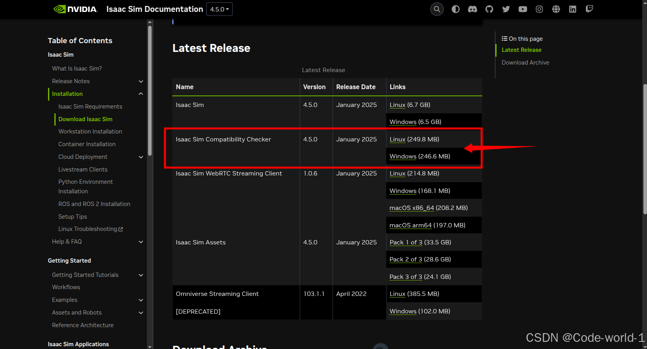Open Isaac Sim Applications section heading

78,344
